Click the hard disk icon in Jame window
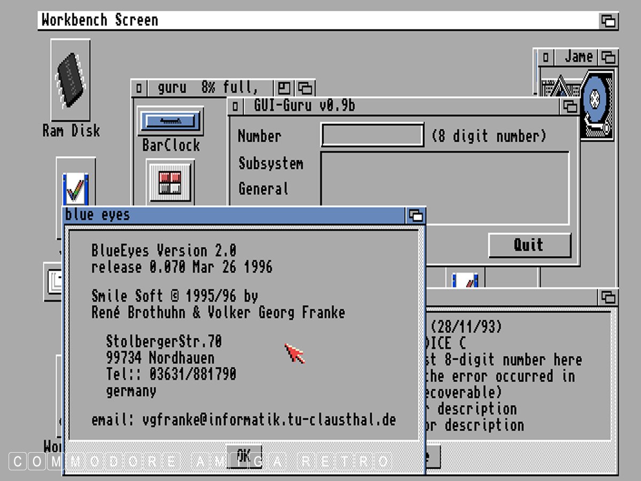This screenshot has width=641, height=481. (x=597, y=104)
